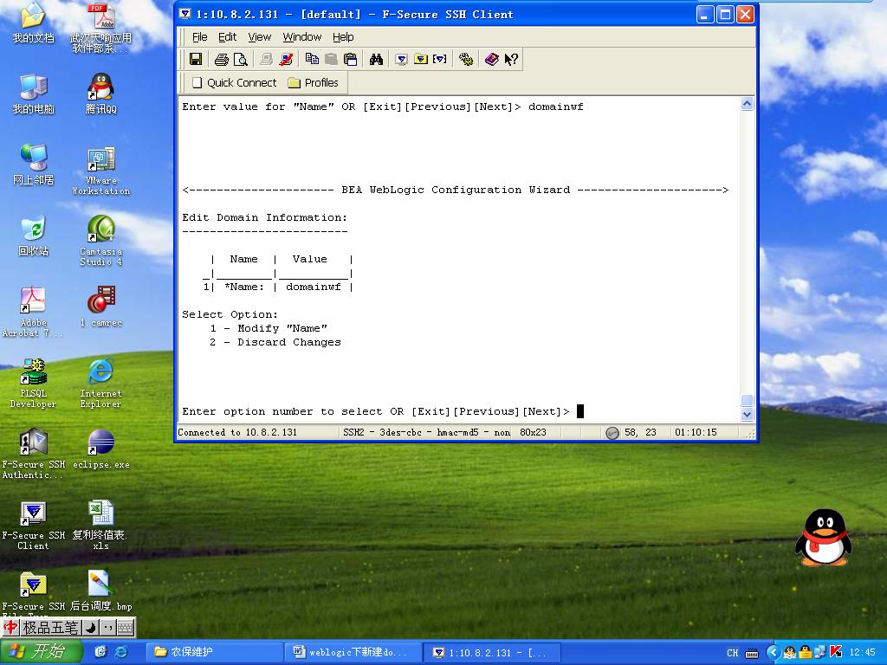
Task: Click the Quick Connect button
Action: click(x=234, y=83)
